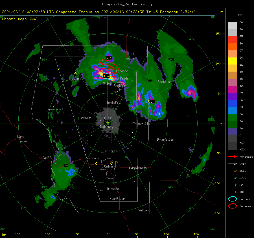
Task: Click the HighRiver city label
Action: (117, 199)
